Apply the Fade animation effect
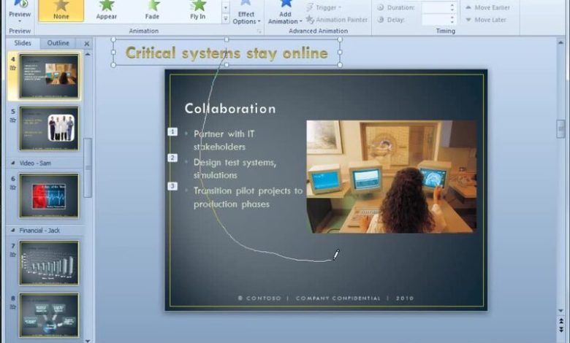 (x=153, y=10)
